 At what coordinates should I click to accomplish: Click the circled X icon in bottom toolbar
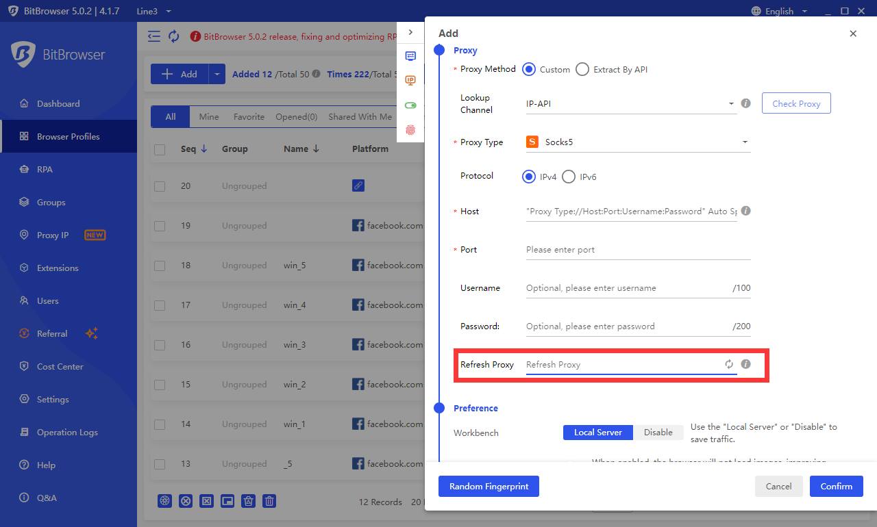point(186,501)
